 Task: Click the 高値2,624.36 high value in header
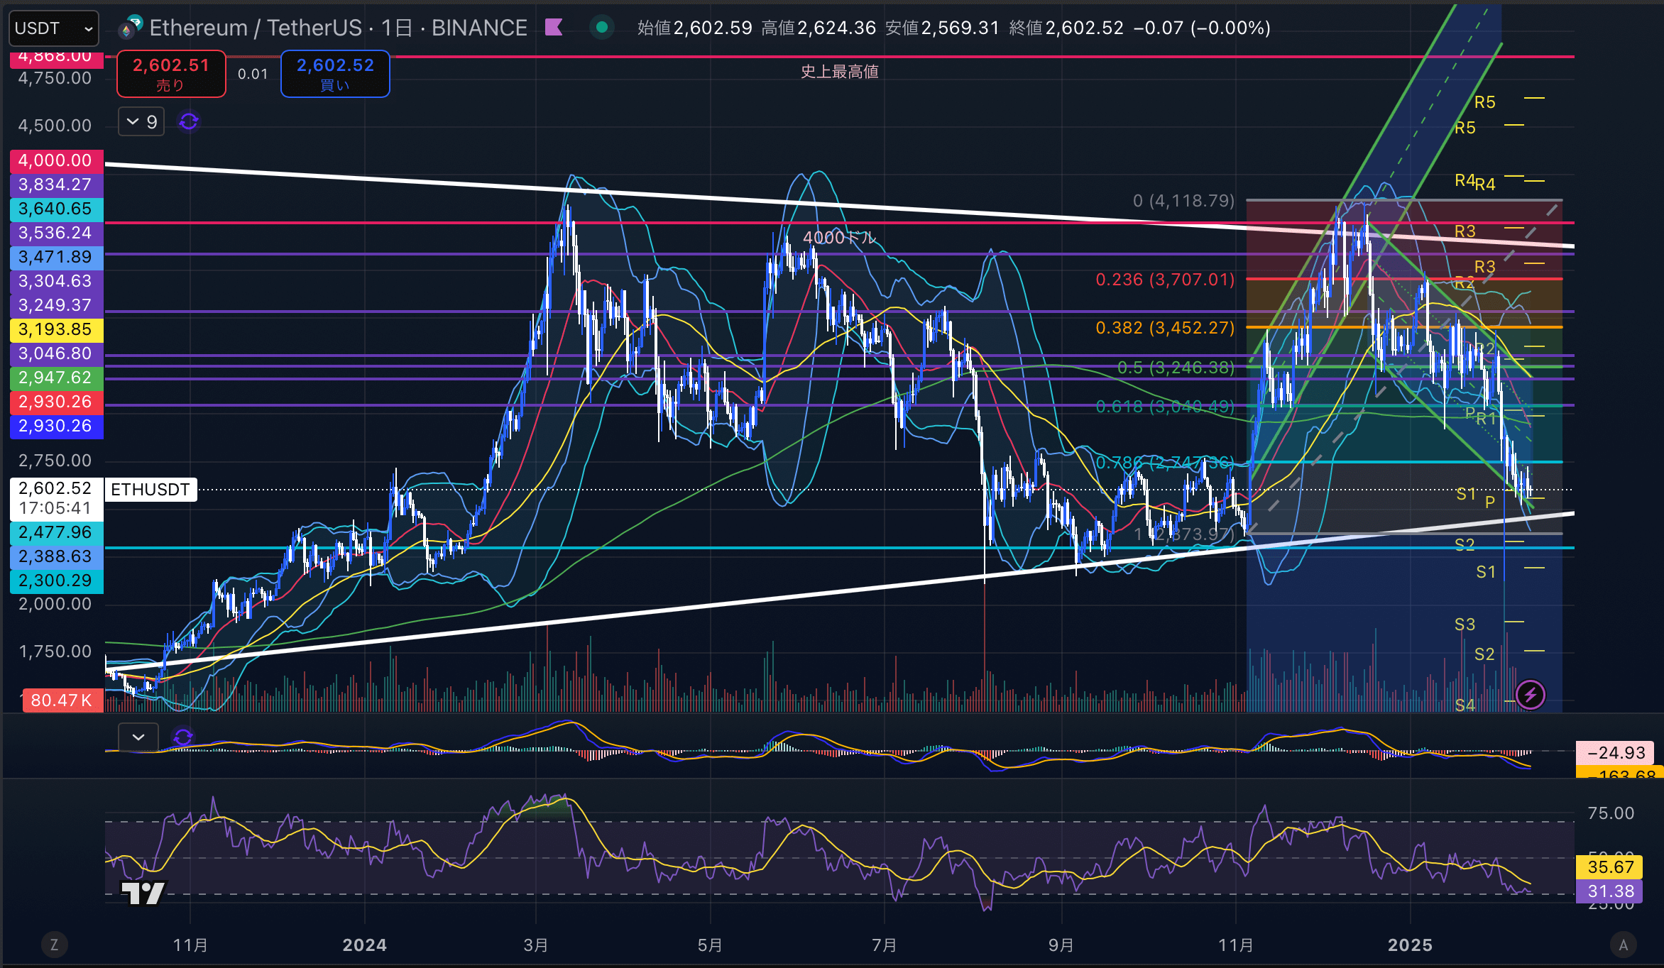(819, 28)
